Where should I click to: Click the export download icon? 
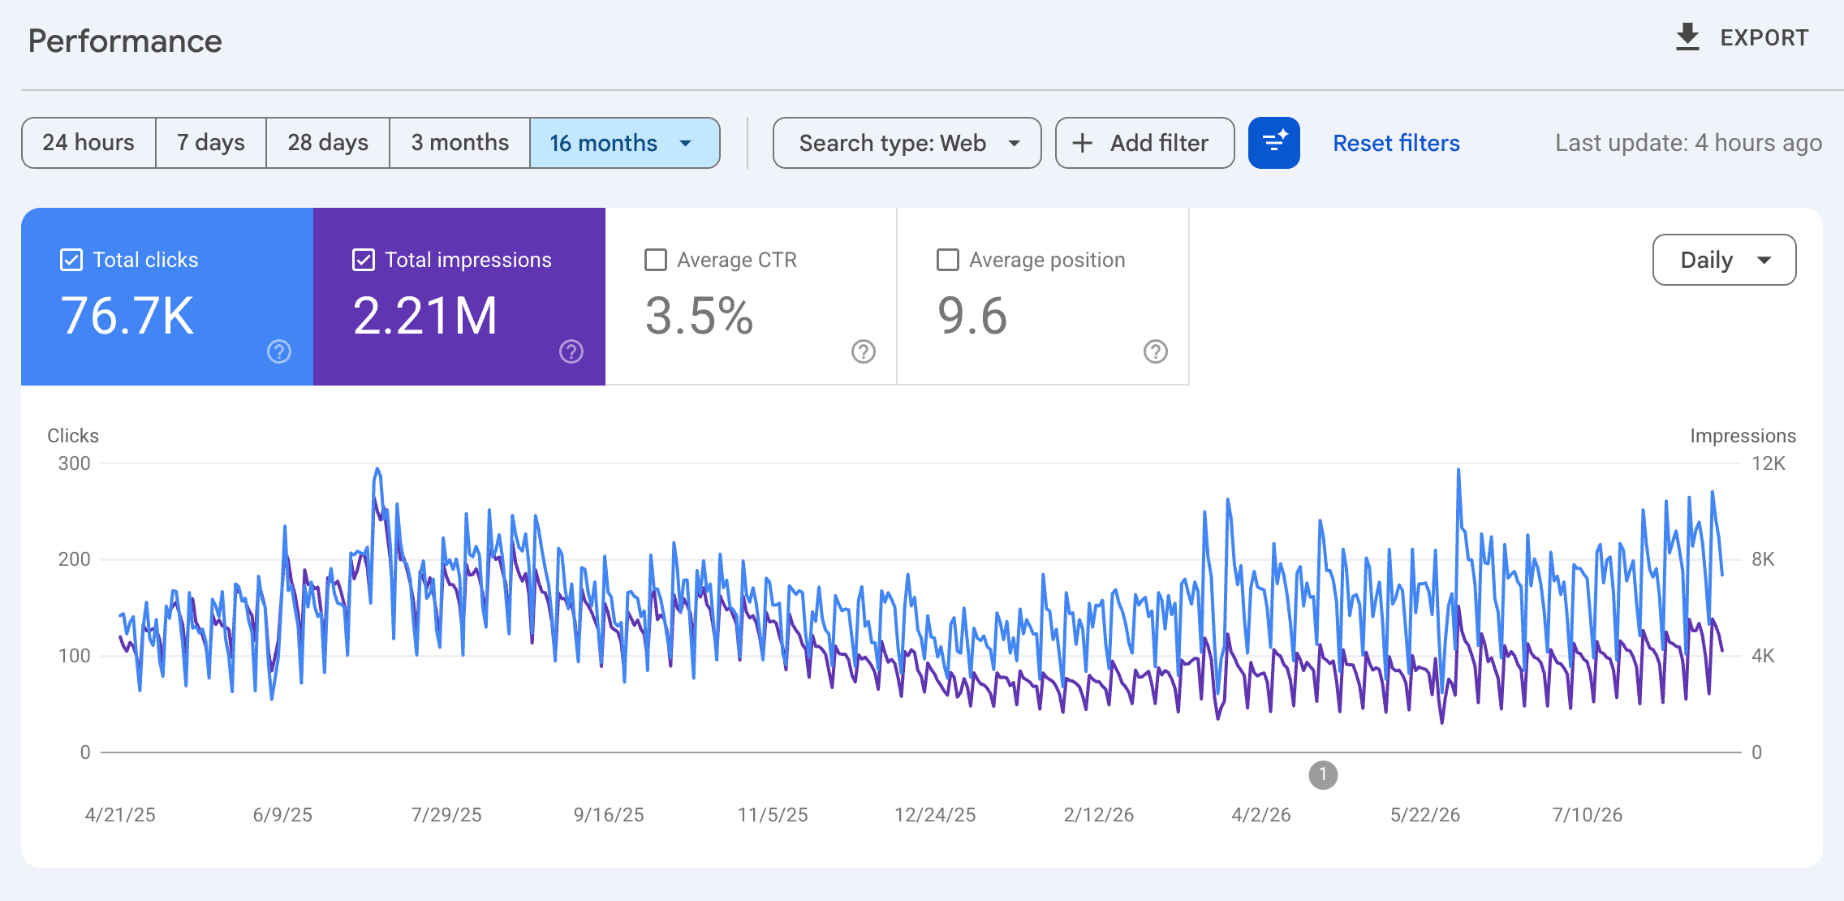coord(1687,37)
